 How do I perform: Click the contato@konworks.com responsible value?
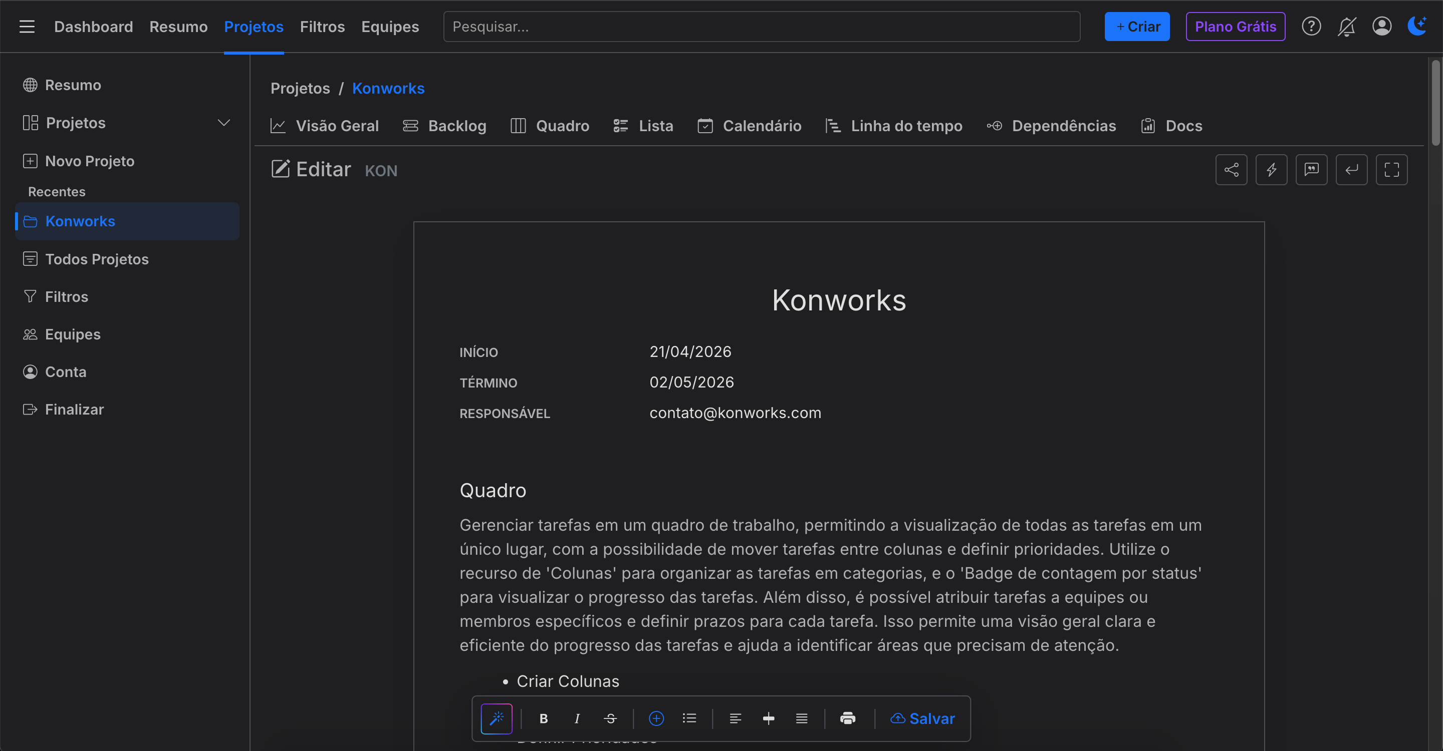click(735, 413)
